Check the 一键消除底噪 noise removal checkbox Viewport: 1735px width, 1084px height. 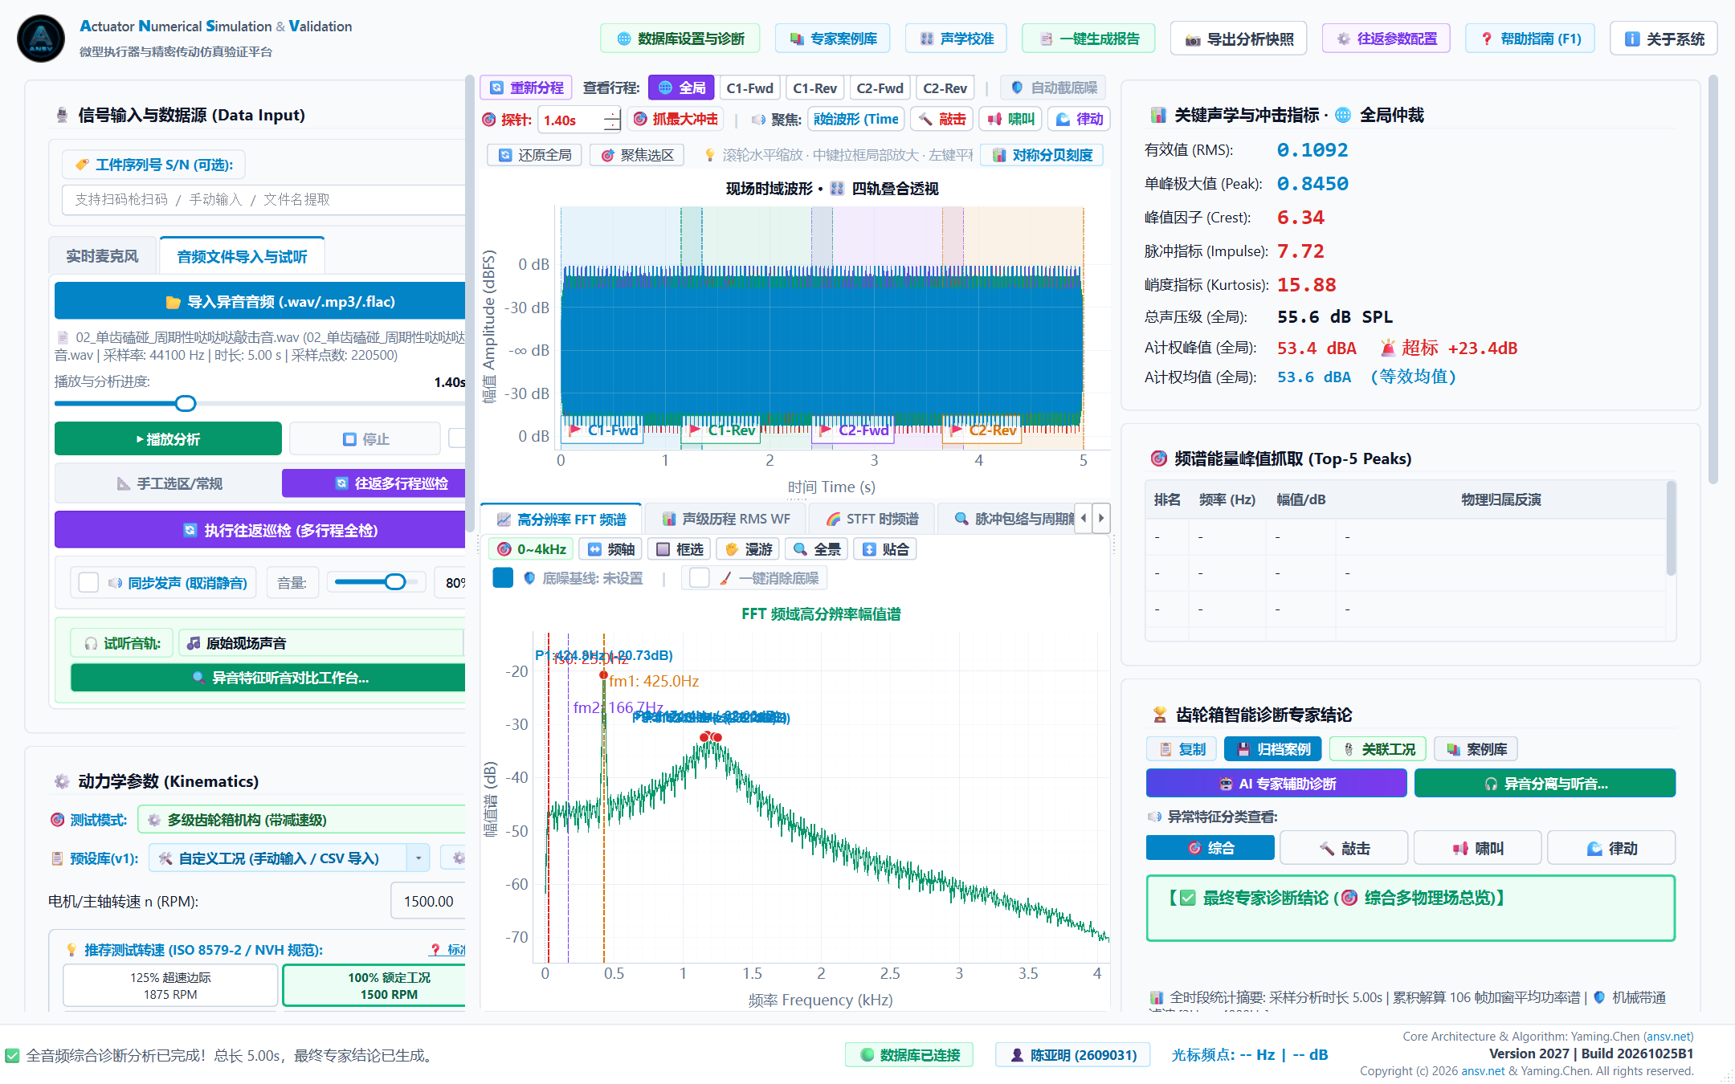point(699,578)
